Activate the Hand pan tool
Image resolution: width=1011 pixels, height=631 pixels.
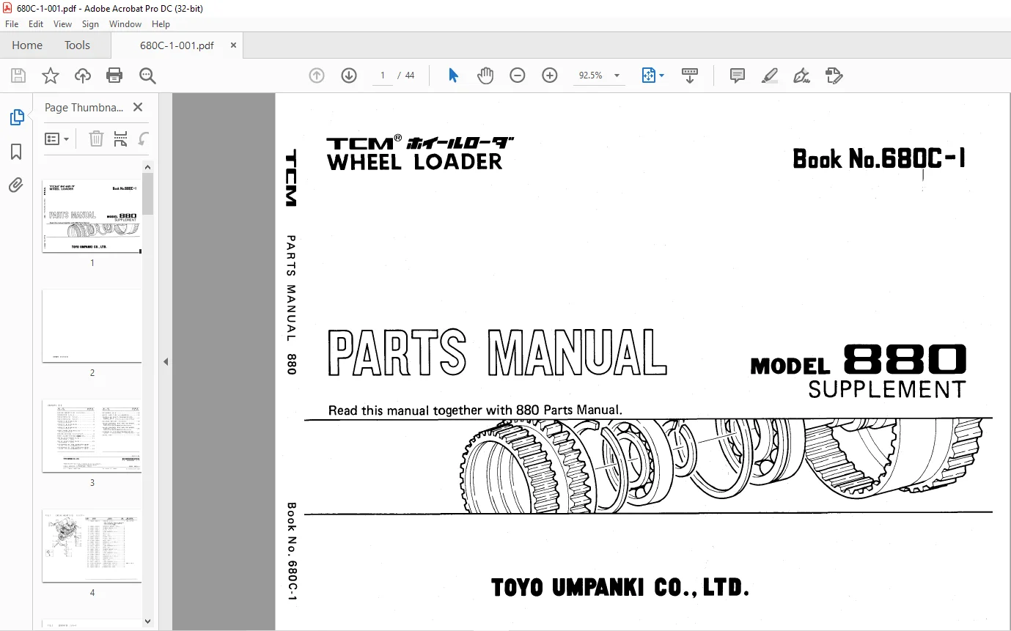pos(485,75)
